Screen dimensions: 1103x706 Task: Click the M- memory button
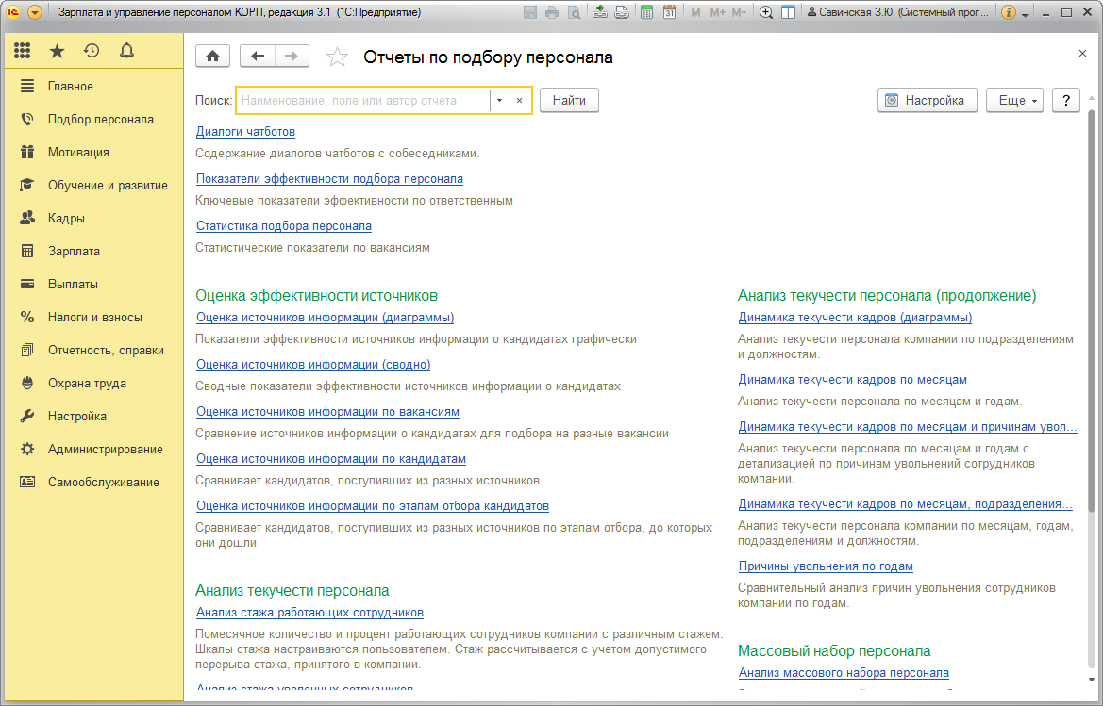(x=739, y=12)
